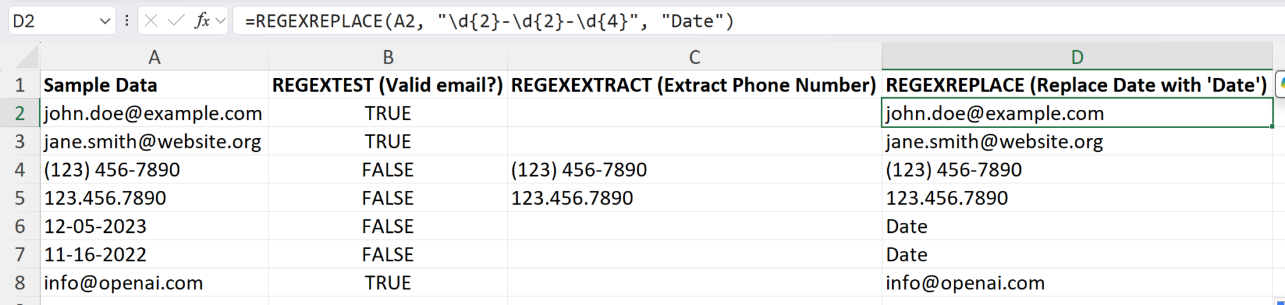Screen dimensions: 1285x305
Task: Open the Name Box dropdown arrow
Action: point(105,21)
